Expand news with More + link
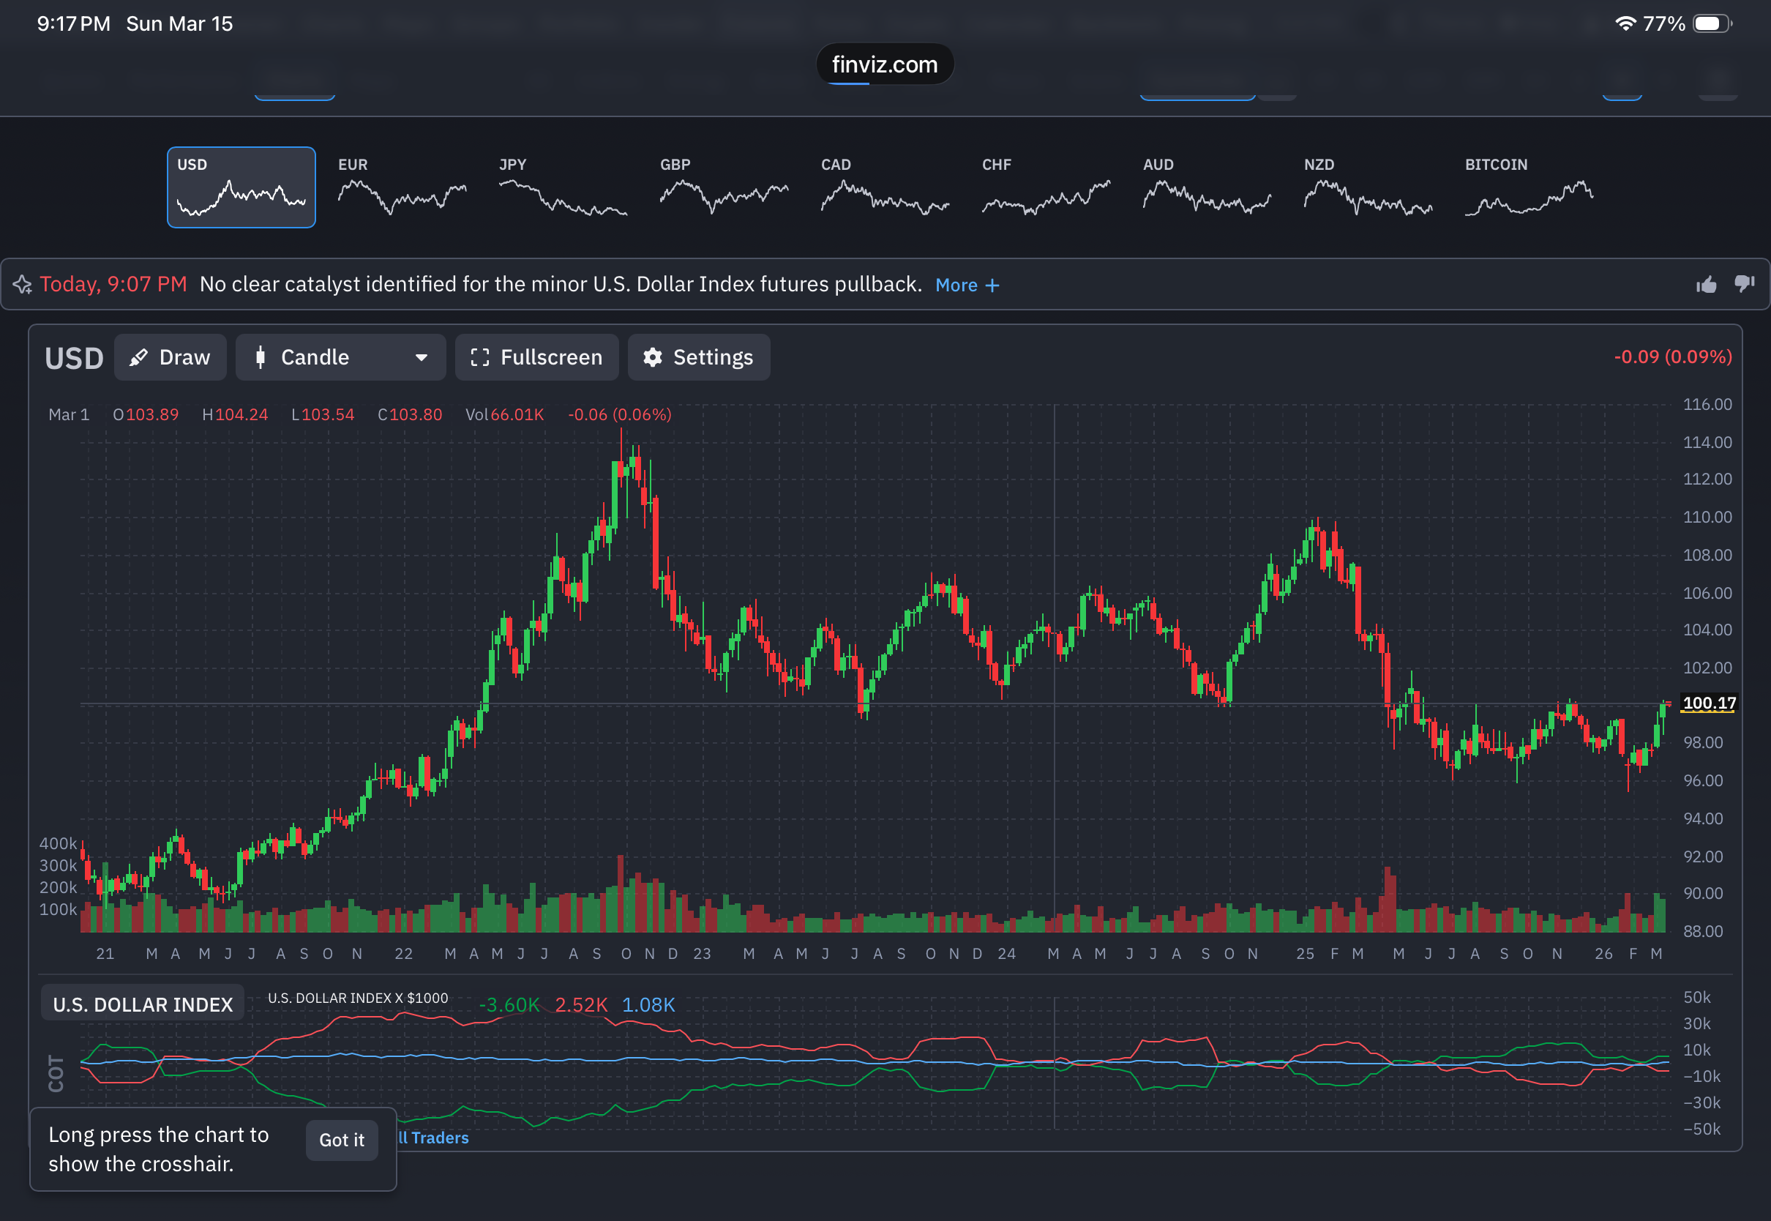Viewport: 1771px width, 1221px height. [967, 285]
